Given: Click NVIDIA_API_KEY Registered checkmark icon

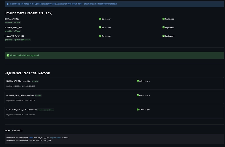Looking at the screenshot, I should [x=163, y=19].
